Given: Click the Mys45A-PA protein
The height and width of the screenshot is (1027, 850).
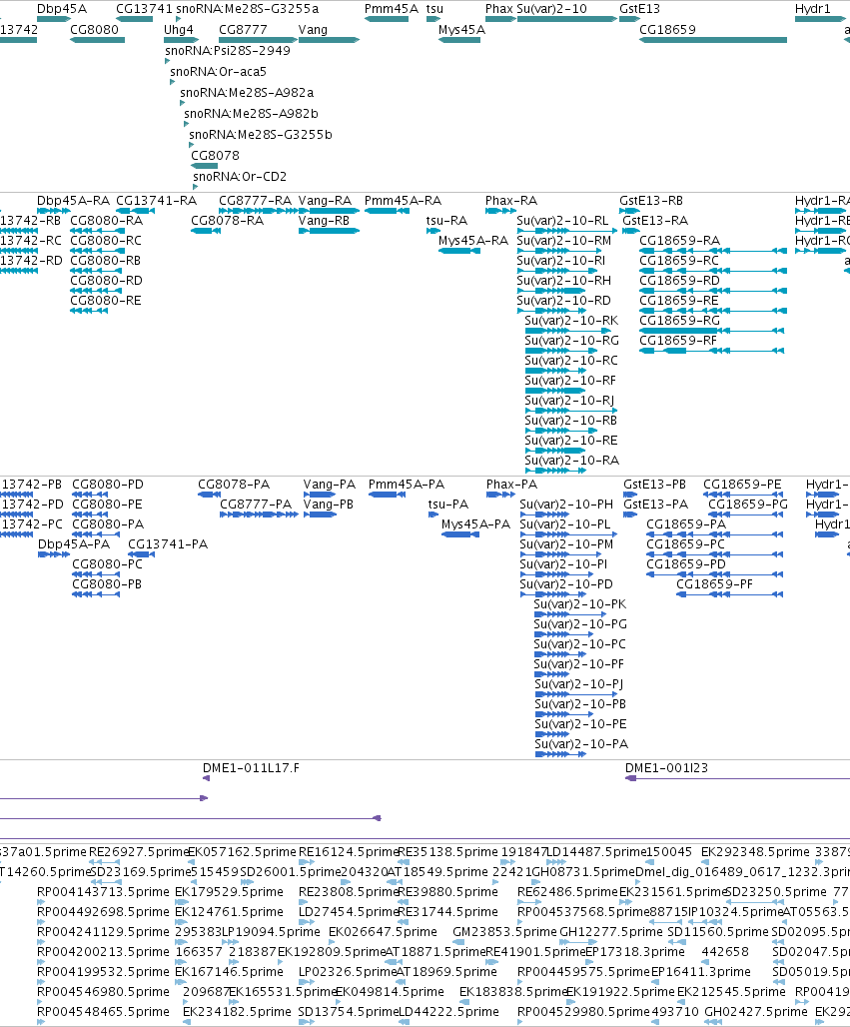Looking at the screenshot, I should tap(476, 524).
